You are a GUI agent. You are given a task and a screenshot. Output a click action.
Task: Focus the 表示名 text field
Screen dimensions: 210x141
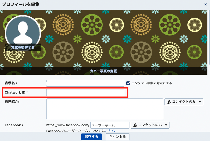[85, 83]
